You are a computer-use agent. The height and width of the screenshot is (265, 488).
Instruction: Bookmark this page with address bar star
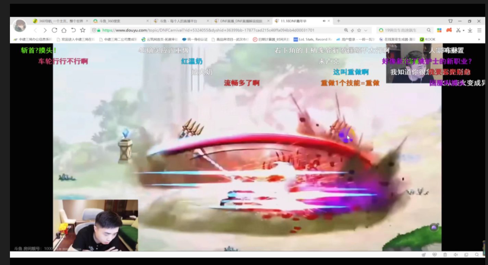click(359, 30)
